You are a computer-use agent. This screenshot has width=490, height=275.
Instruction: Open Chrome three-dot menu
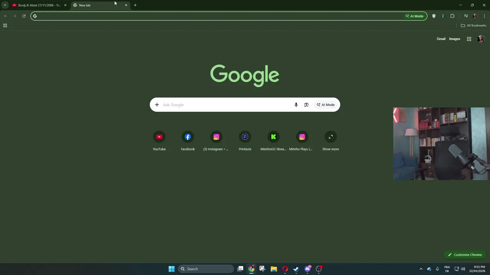coord(484,16)
